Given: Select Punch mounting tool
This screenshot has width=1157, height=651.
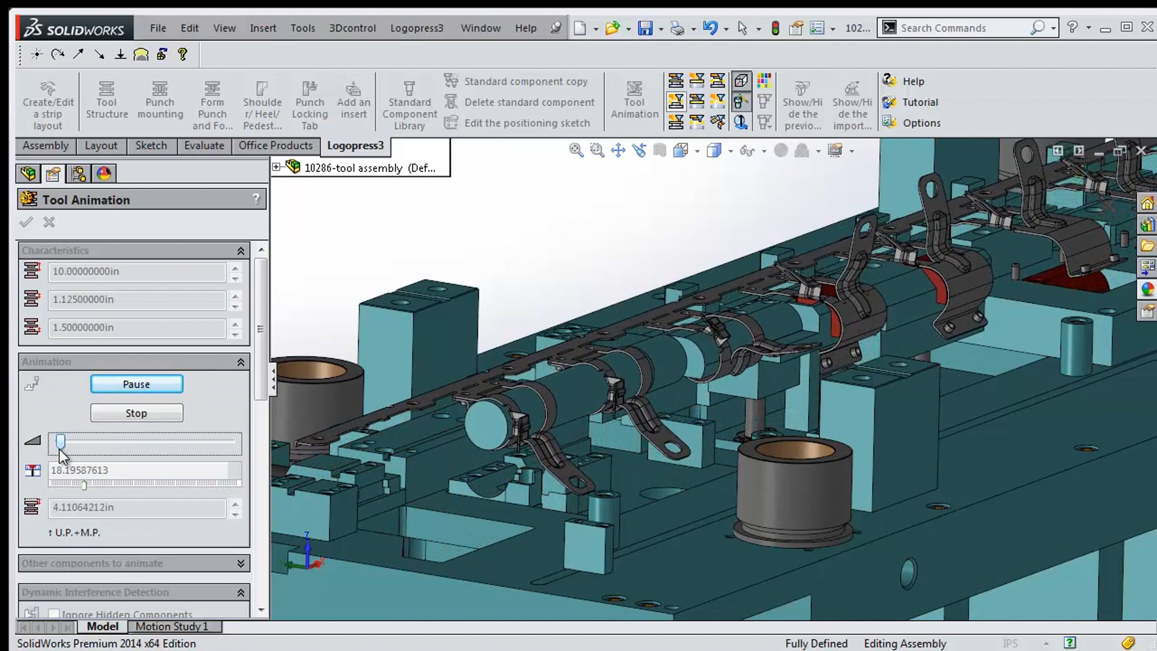Looking at the screenshot, I should 160,100.
